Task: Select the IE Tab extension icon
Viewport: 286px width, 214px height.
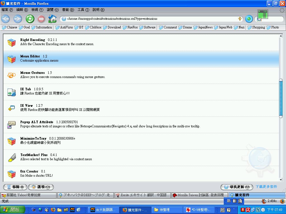Action: click(x=11, y=92)
